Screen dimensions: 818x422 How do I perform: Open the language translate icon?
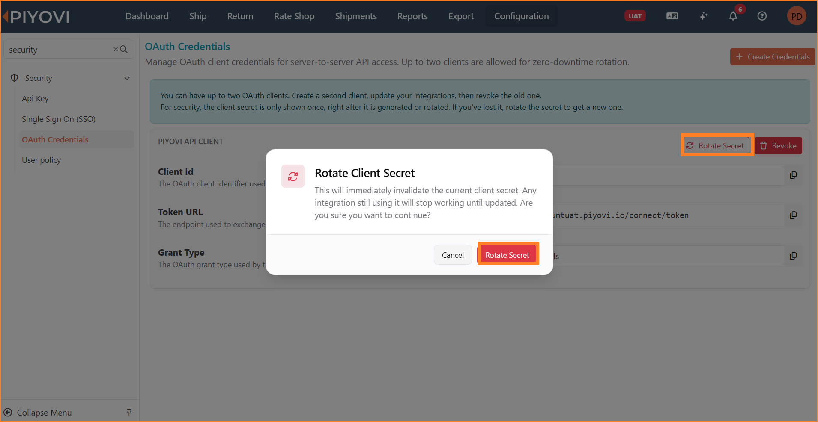[672, 16]
